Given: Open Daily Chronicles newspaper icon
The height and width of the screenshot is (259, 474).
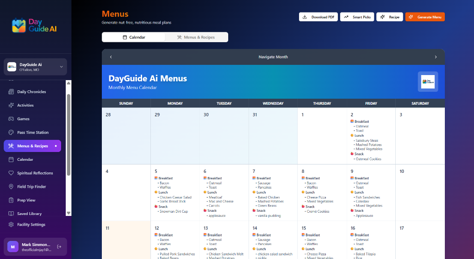Looking at the screenshot, I should (x=11, y=92).
